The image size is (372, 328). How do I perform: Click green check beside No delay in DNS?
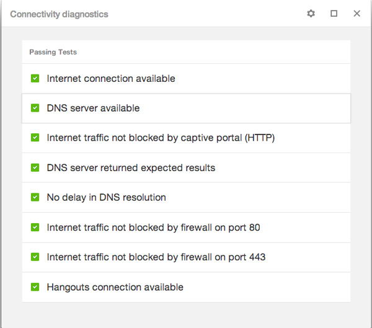[x=35, y=198]
